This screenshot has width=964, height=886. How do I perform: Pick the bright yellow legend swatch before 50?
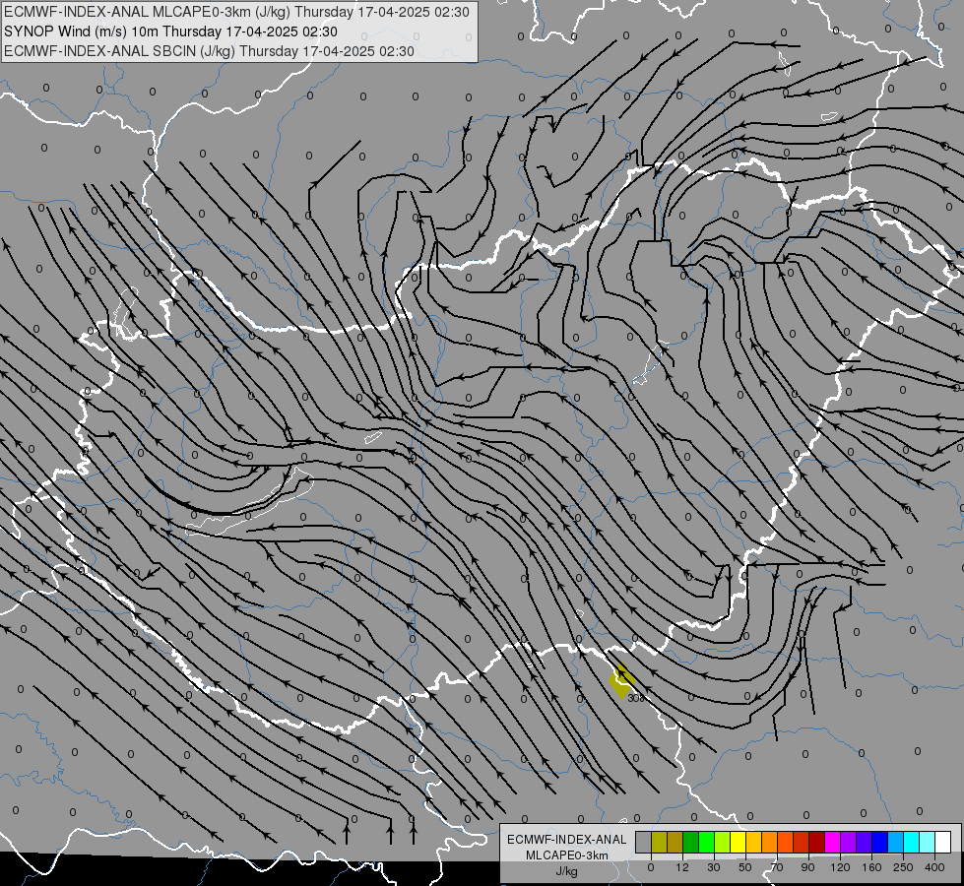click(x=738, y=842)
